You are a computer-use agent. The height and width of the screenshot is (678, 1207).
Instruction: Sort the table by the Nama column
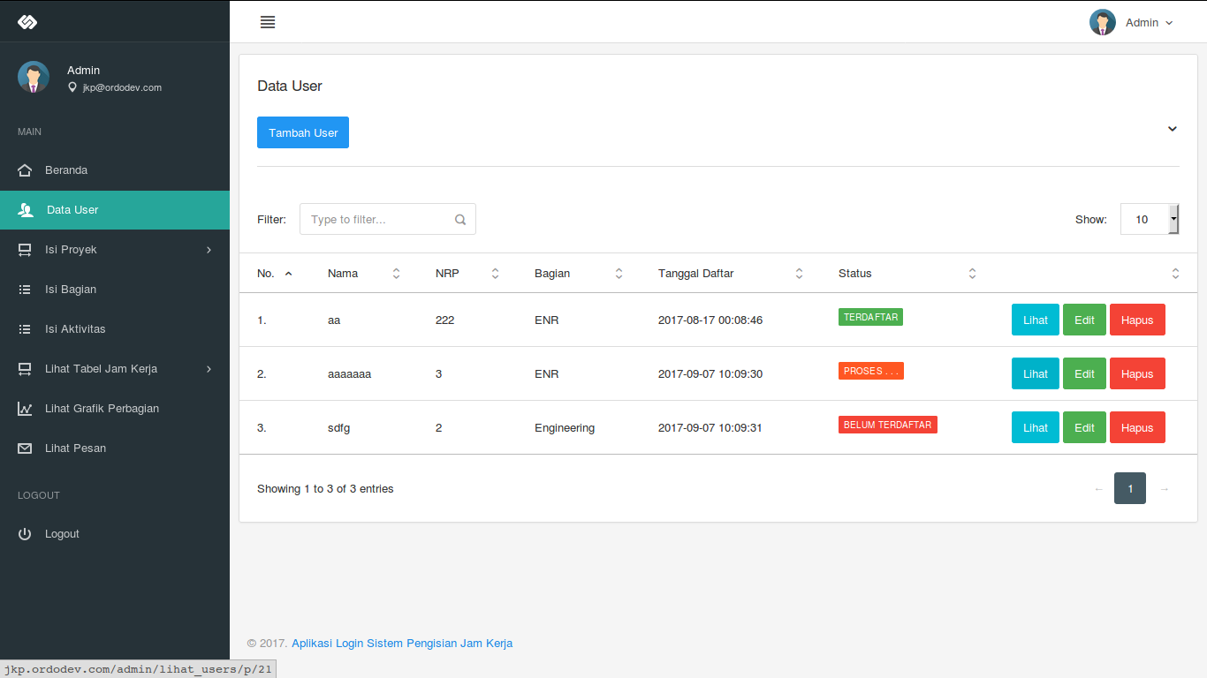click(364, 274)
